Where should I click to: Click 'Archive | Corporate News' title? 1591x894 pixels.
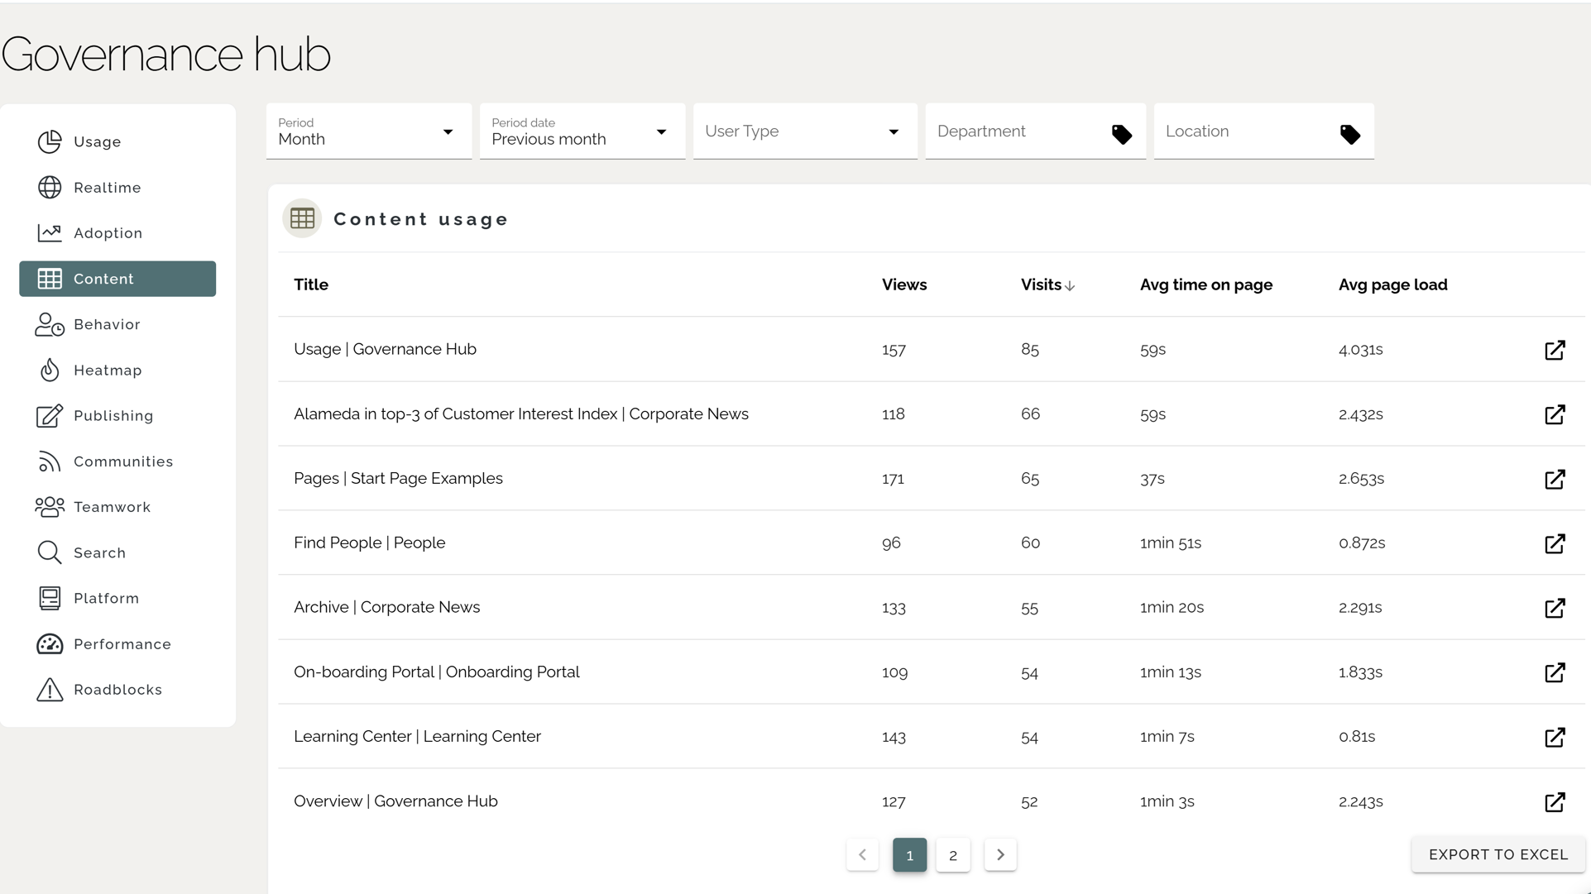coord(386,607)
